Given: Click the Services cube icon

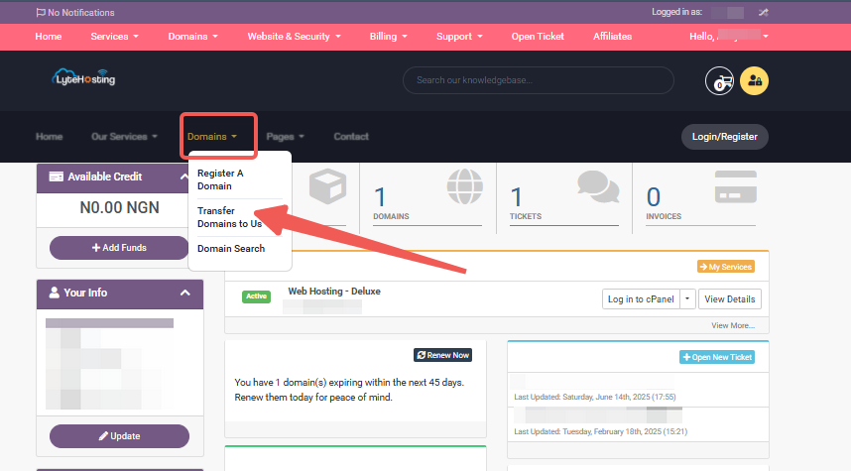Looking at the screenshot, I should coord(328,186).
